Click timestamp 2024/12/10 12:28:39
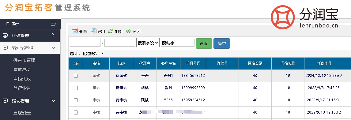 click(x=324, y=76)
